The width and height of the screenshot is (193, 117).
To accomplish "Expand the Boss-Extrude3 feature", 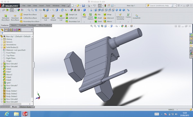I will 2,64.
